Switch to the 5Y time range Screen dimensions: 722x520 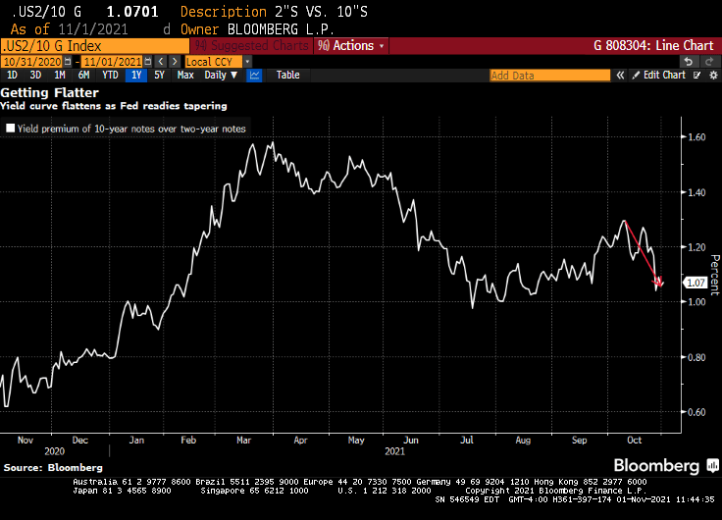pyautogui.click(x=160, y=75)
